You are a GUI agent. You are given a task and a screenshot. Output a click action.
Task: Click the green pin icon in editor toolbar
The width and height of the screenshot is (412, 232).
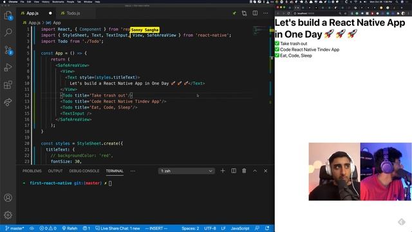pyautogui.click(x=234, y=13)
